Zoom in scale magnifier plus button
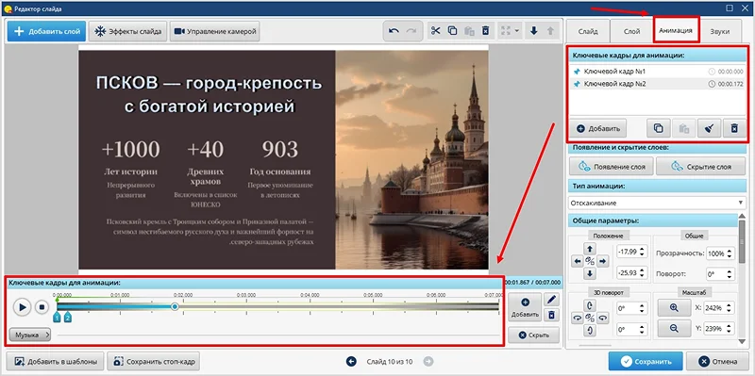Viewport: 755px width, 376px height. 674,308
